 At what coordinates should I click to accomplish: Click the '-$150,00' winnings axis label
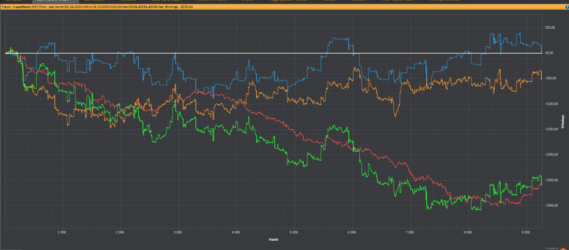(551, 129)
